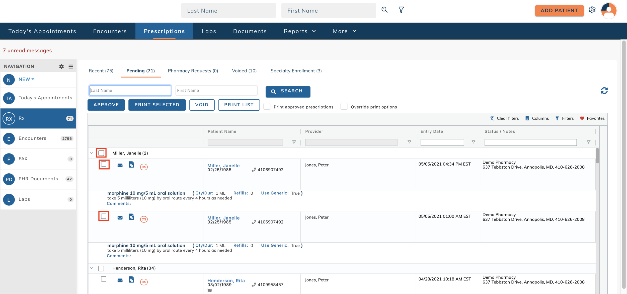Open the top bar filter funnel icon

point(401,10)
